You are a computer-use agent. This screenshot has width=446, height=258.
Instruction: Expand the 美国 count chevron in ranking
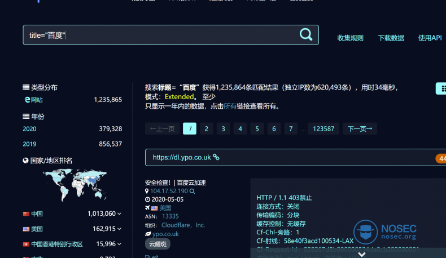coord(120,229)
